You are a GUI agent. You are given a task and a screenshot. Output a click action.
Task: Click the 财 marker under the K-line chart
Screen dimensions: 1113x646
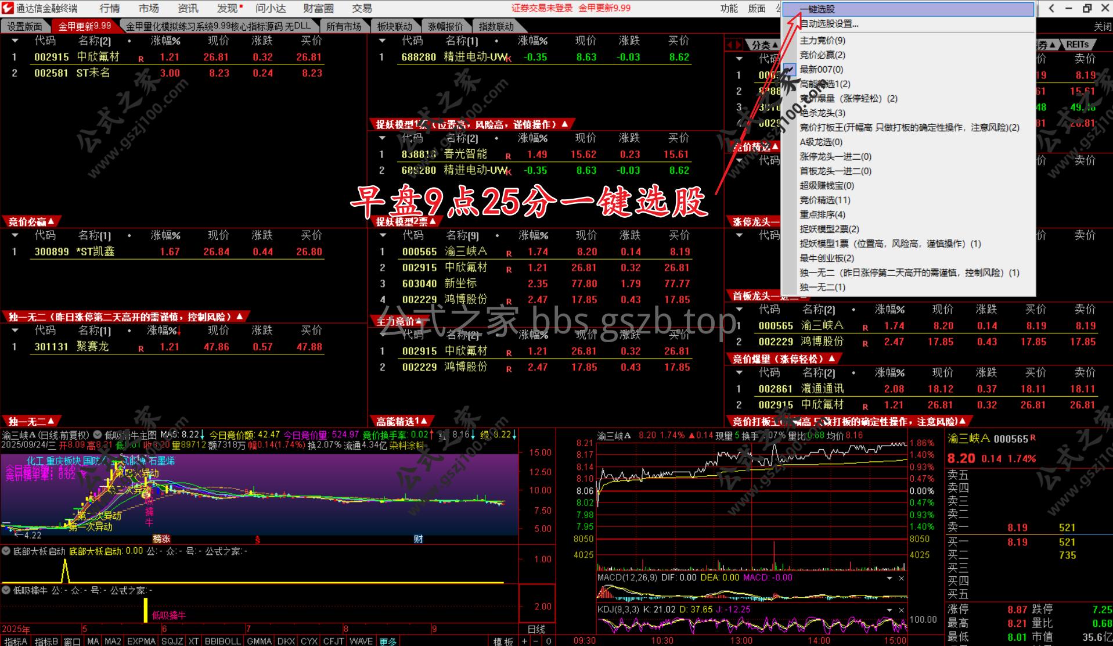pyautogui.click(x=418, y=539)
